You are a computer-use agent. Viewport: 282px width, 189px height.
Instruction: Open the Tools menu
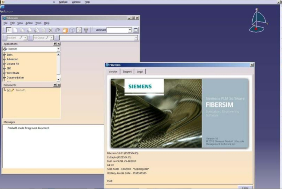tap(38, 23)
